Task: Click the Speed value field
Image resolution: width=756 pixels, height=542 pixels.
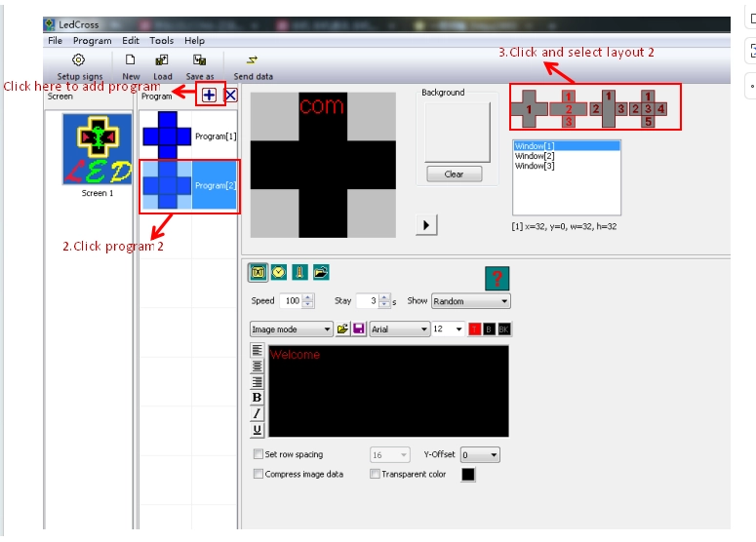Action: click(292, 300)
